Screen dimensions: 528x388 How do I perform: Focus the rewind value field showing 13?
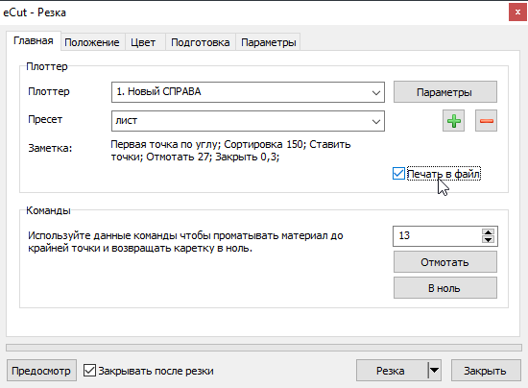coord(438,236)
